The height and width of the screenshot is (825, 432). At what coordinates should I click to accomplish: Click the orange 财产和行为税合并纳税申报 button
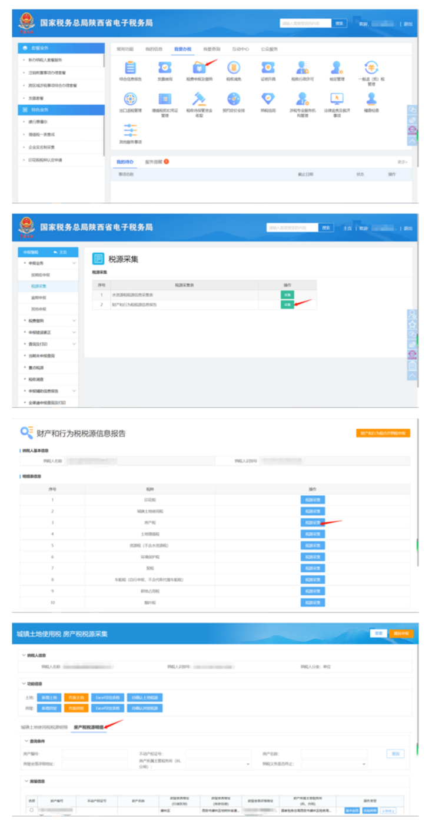383,433
